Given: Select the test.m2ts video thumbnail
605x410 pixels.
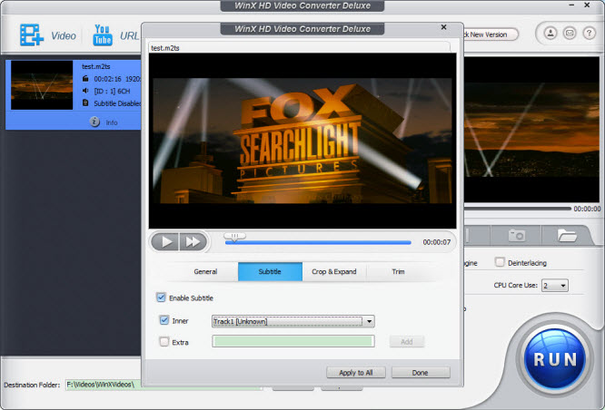Looking at the screenshot, I should coord(42,85).
